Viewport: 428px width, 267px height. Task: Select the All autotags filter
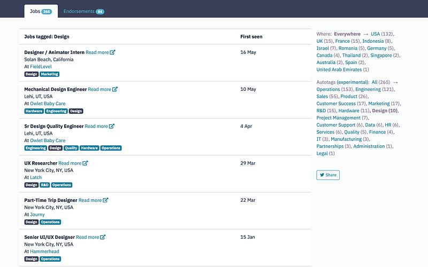coord(374,82)
